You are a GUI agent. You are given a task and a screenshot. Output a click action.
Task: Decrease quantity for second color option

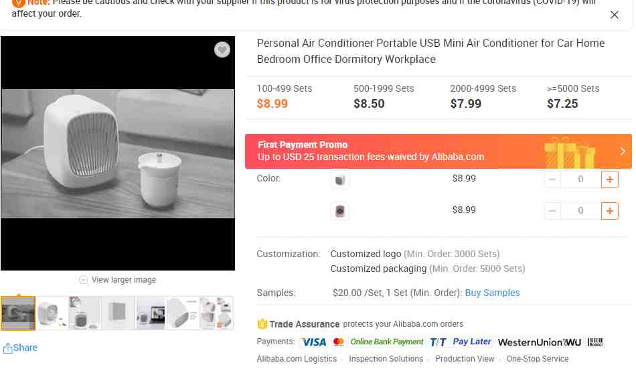552,211
